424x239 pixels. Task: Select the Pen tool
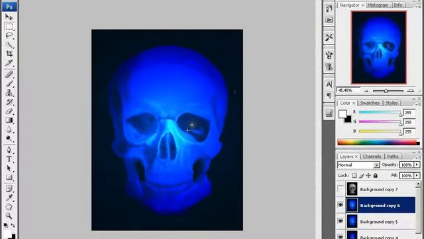click(9, 150)
